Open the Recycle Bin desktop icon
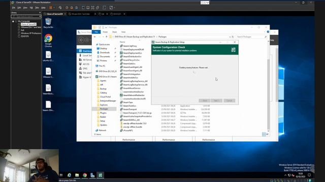This screenshot has height=182, width=325. (x=48, y=23)
